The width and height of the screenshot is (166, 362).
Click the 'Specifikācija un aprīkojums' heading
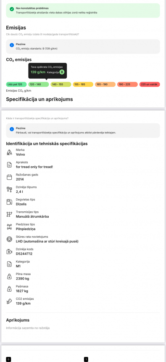click(40, 99)
